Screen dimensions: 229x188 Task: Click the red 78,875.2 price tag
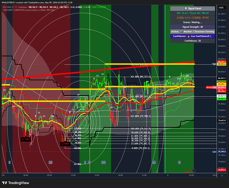pyautogui.click(x=222, y=170)
